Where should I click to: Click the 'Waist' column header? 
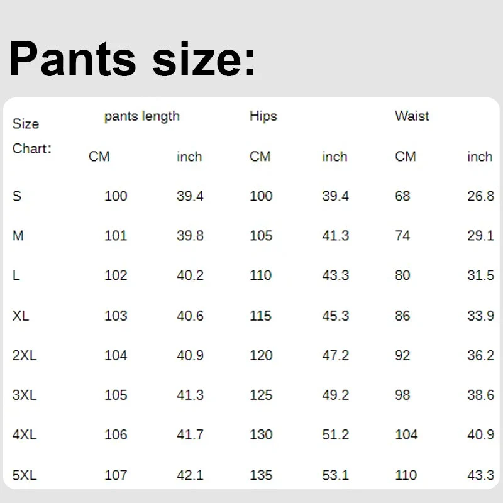(412, 116)
